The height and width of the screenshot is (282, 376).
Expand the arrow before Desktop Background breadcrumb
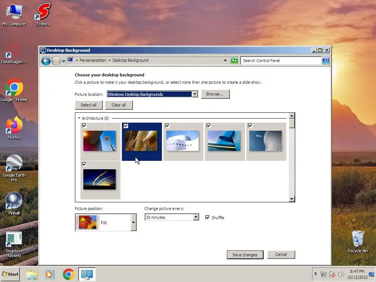(x=109, y=61)
